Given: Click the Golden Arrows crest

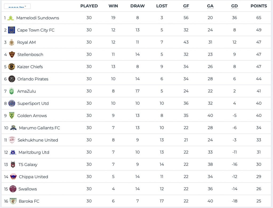Looking at the screenshot, I should (11, 116).
